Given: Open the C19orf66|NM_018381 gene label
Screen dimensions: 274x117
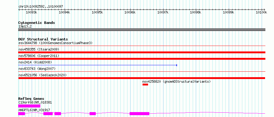Looking at the screenshot, I should pyautogui.click(x=35, y=103).
